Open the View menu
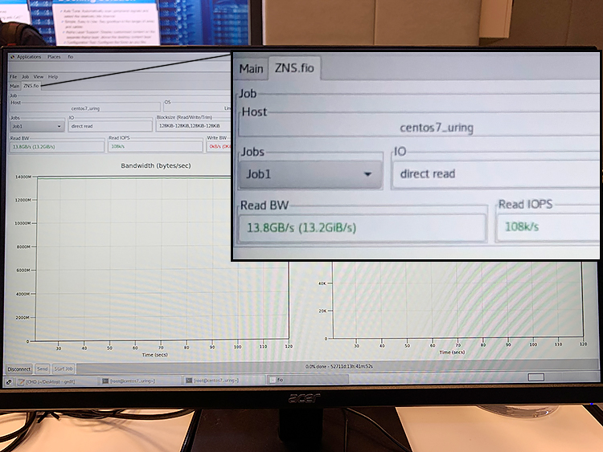Image resolution: width=603 pixels, height=452 pixels. pyautogui.click(x=39, y=76)
